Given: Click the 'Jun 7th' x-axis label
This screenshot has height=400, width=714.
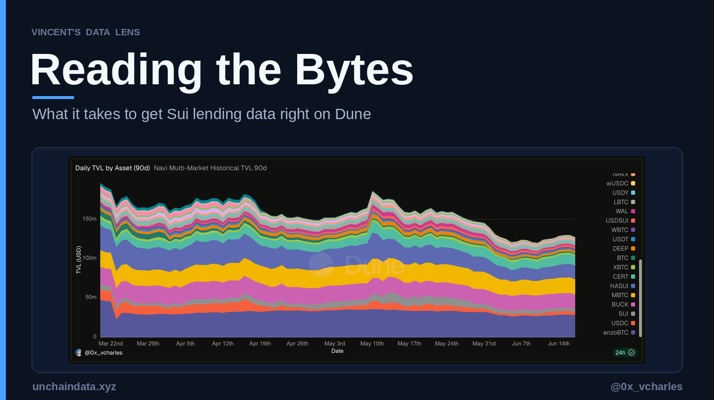Looking at the screenshot, I should pos(521,344).
